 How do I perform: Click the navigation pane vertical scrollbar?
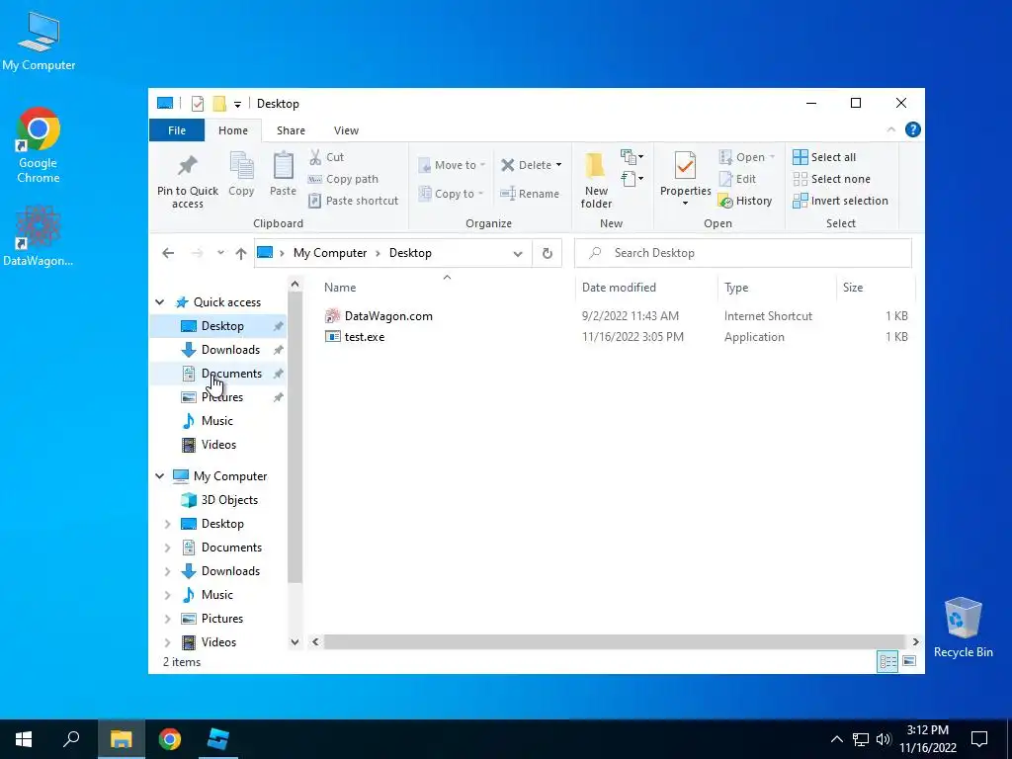(x=295, y=438)
